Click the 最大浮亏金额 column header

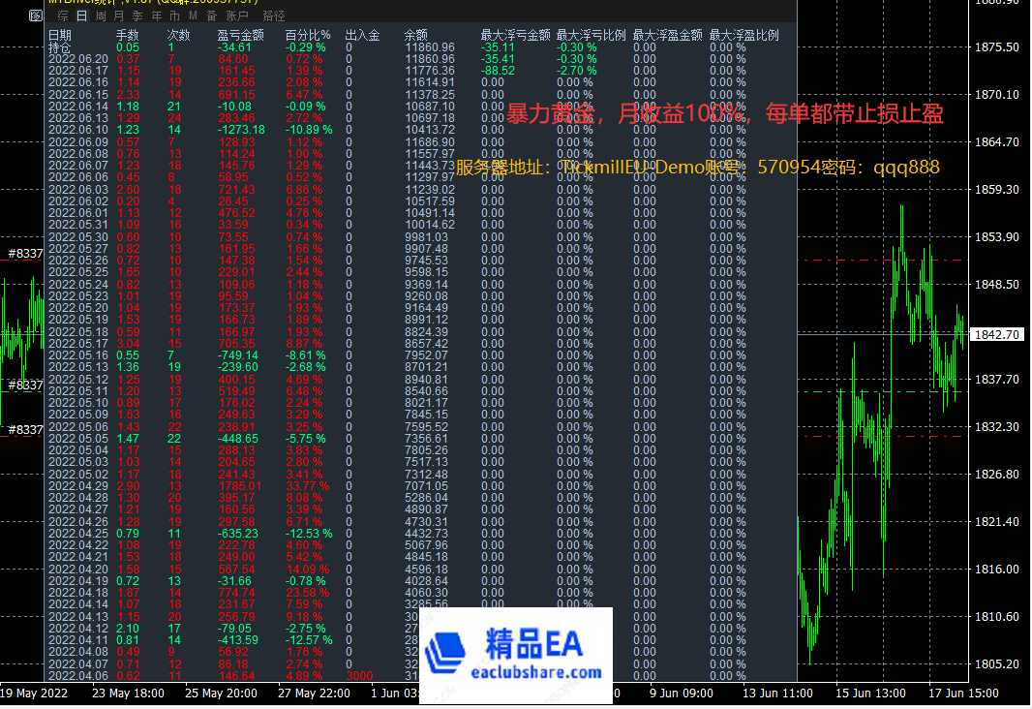click(x=515, y=35)
